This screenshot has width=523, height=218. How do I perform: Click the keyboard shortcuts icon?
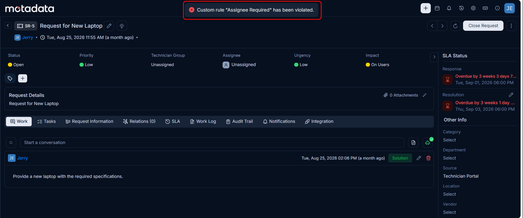click(485, 8)
